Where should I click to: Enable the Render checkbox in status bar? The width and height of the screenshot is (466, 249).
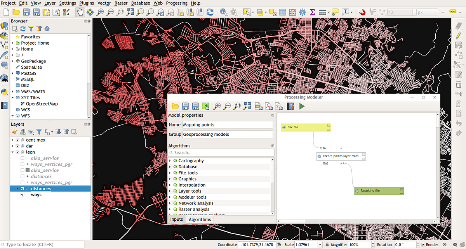423,245
